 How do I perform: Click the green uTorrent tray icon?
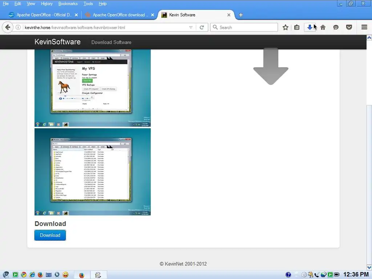[x=330, y=275]
